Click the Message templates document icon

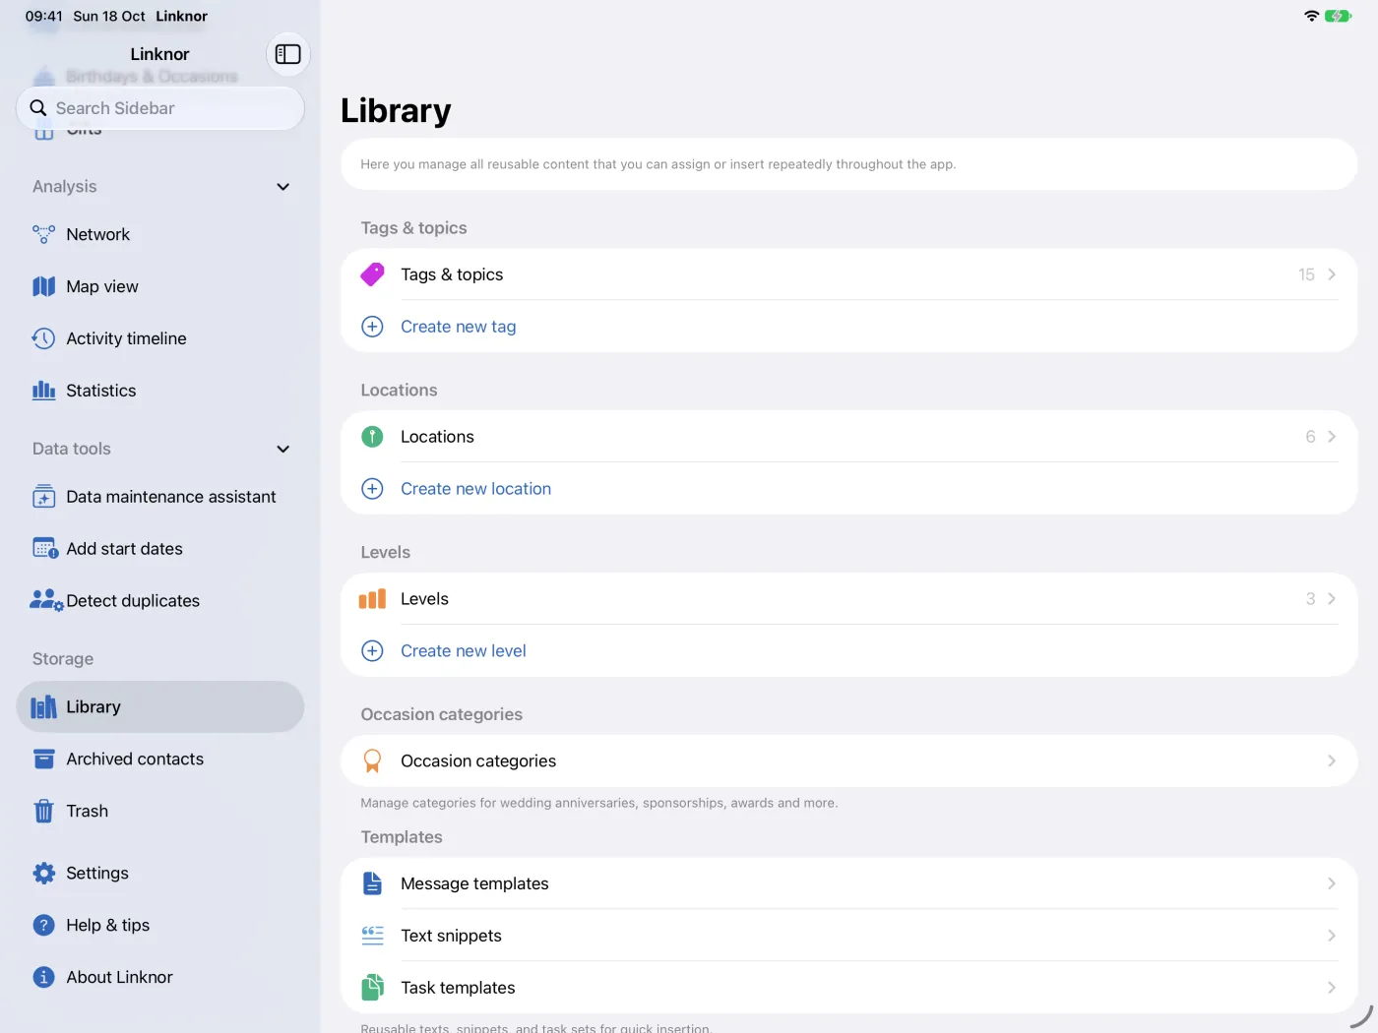[372, 883]
